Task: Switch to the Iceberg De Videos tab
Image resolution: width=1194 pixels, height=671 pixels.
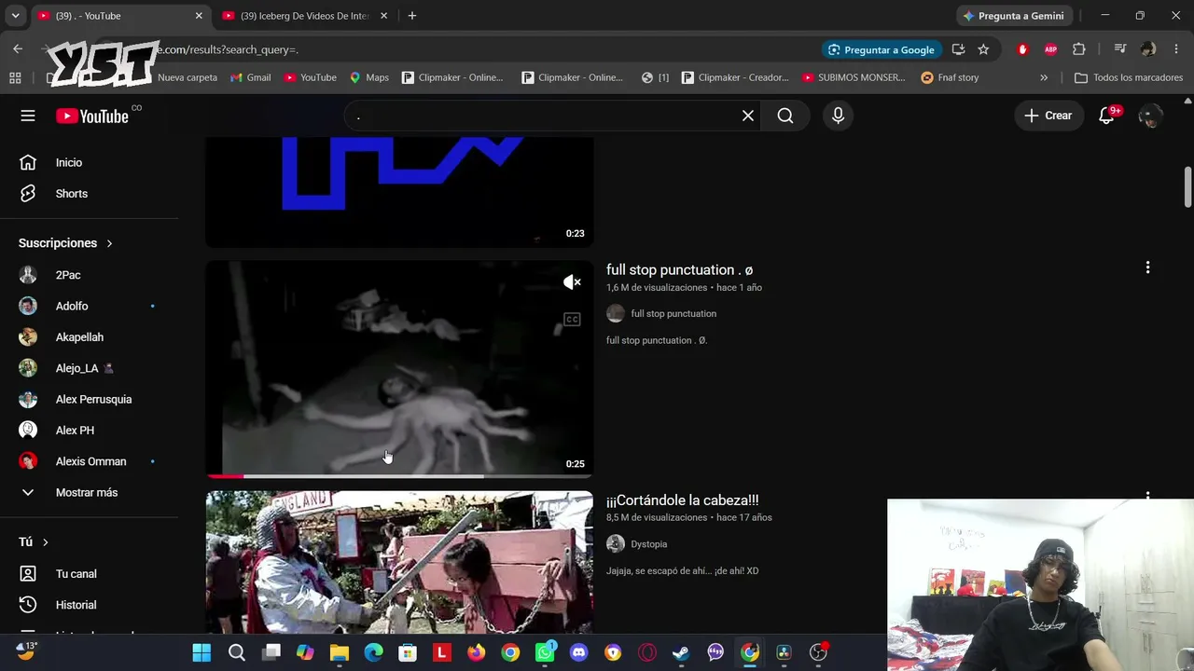Action: (x=306, y=16)
